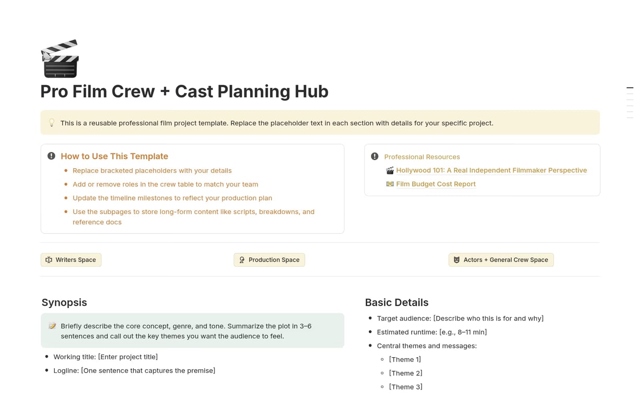
Task: Click the Writers Space book icon
Action: pyautogui.click(x=49, y=260)
